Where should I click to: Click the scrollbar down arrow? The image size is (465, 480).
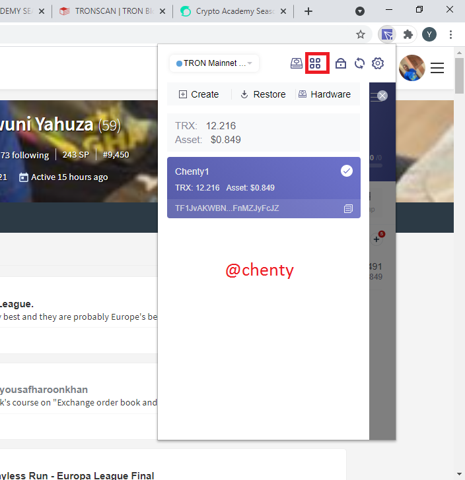pos(459,474)
